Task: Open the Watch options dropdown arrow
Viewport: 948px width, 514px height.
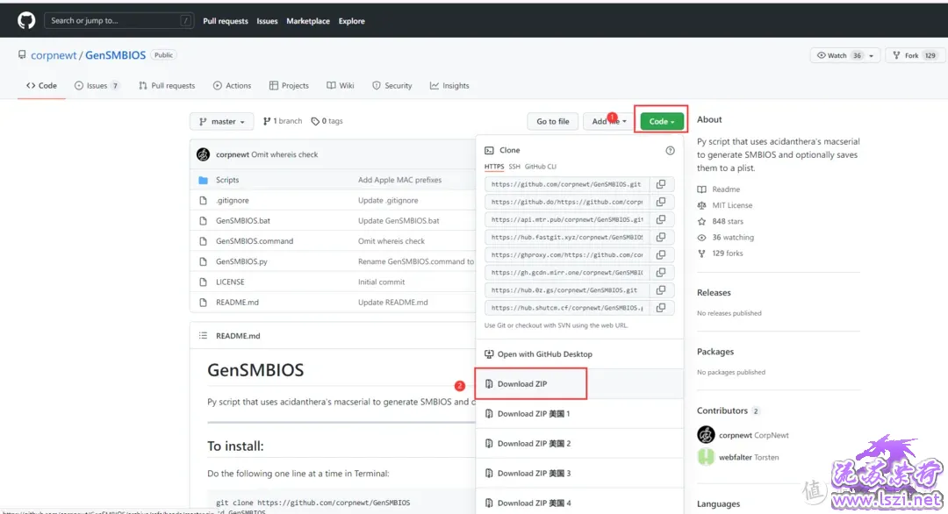Action: click(x=872, y=55)
